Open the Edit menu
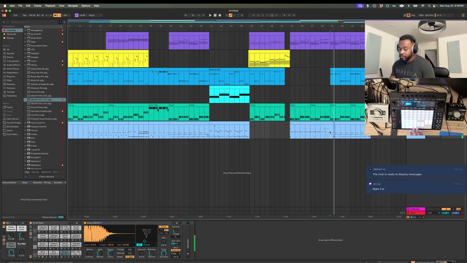 [28, 6]
